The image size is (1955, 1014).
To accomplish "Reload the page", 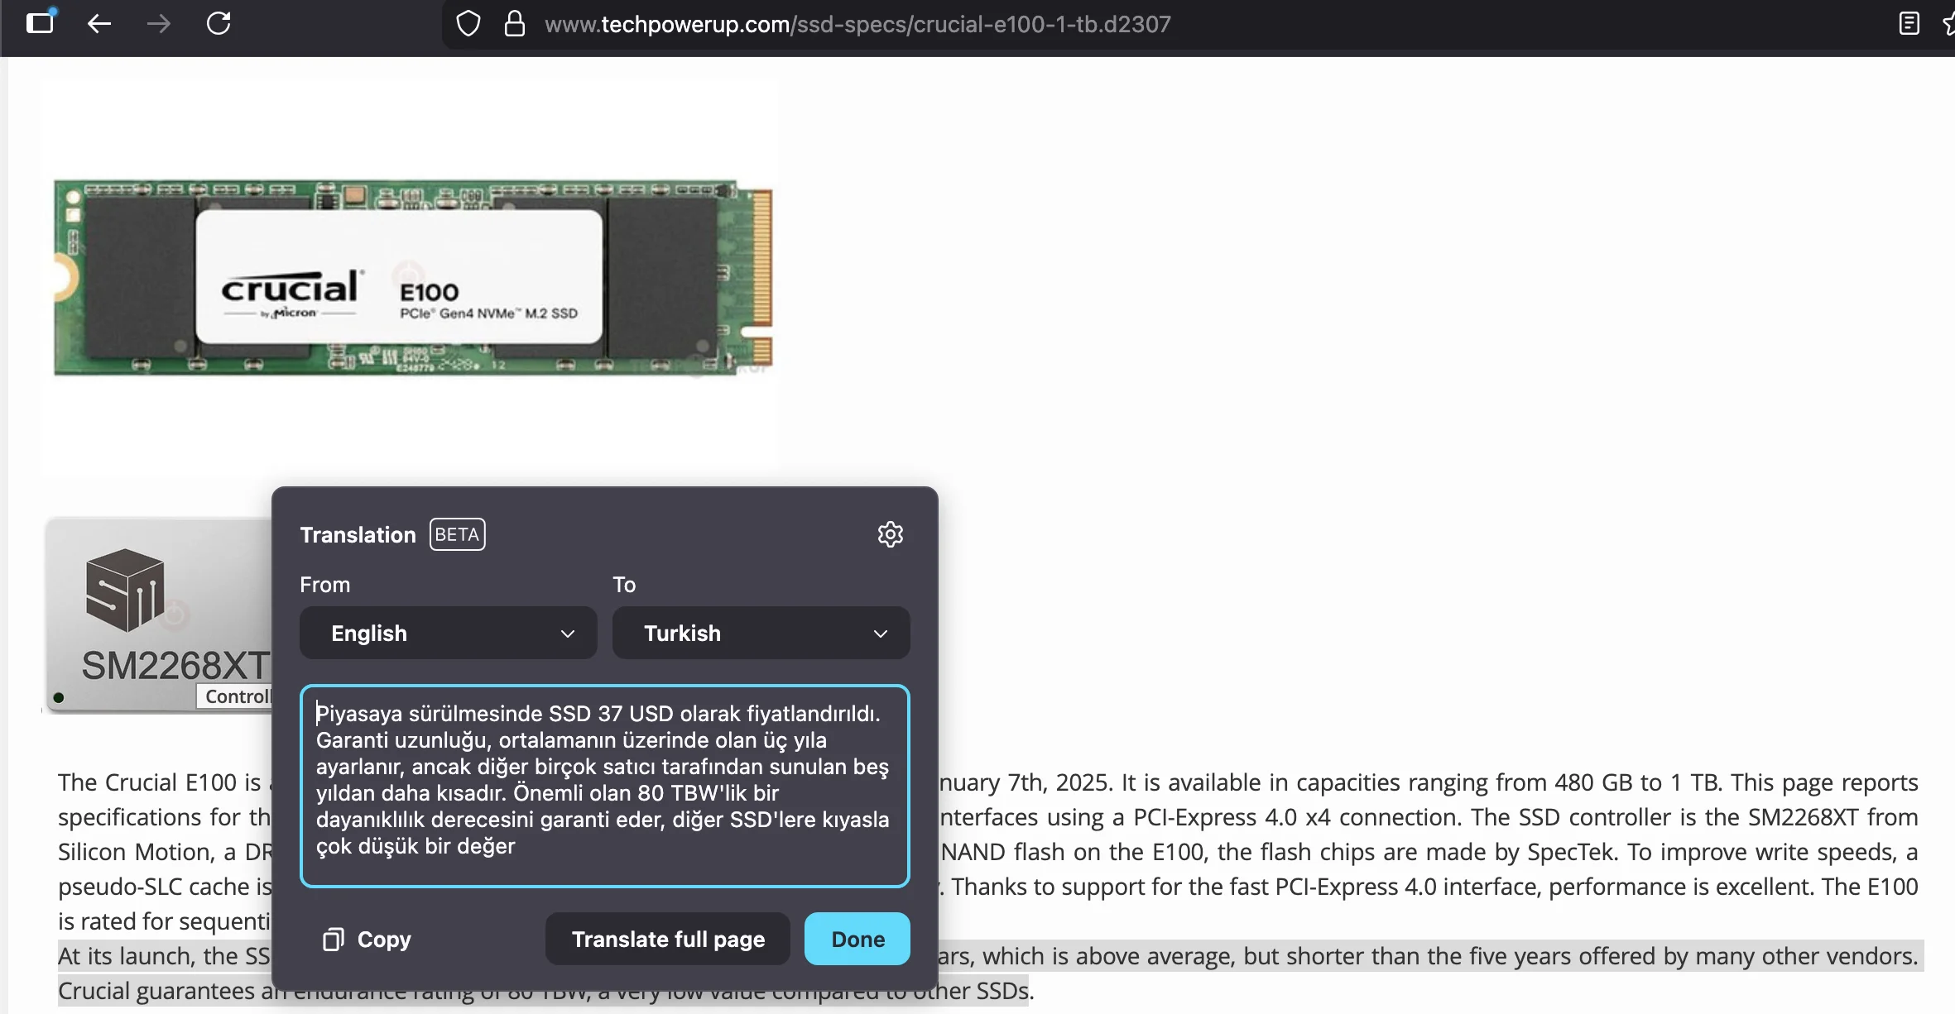I will pyautogui.click(x=219, y=23).
